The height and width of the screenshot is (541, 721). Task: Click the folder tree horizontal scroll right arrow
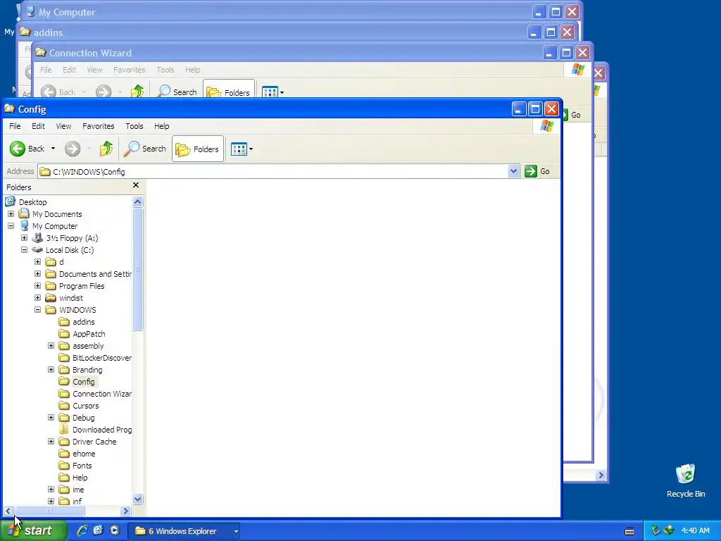(125, 511)
